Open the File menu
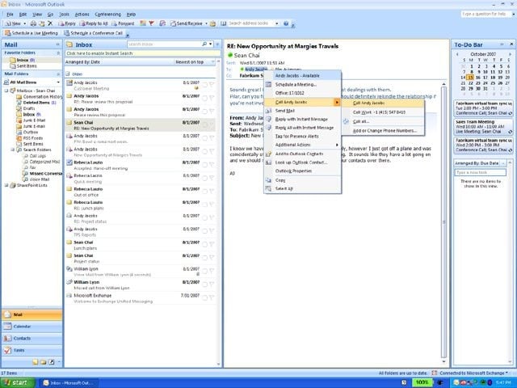The image size is (517, 388). [x=10, y=15]
